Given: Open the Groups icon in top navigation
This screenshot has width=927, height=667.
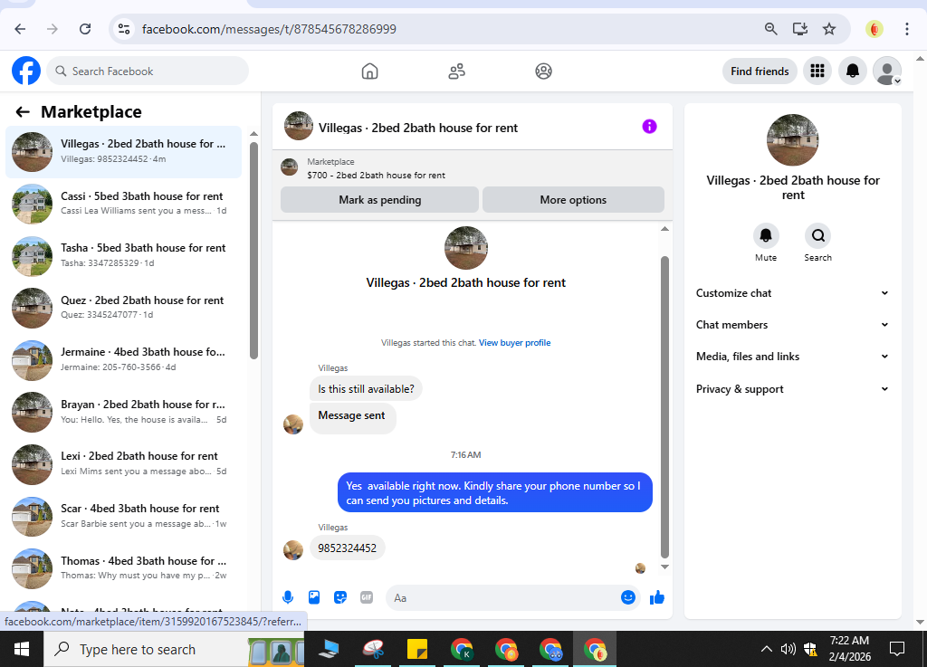Looking at the screenshot, I should coord(543,71).
